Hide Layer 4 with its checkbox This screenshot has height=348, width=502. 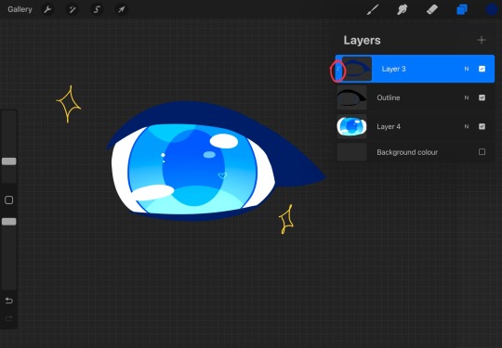point(482,126)
